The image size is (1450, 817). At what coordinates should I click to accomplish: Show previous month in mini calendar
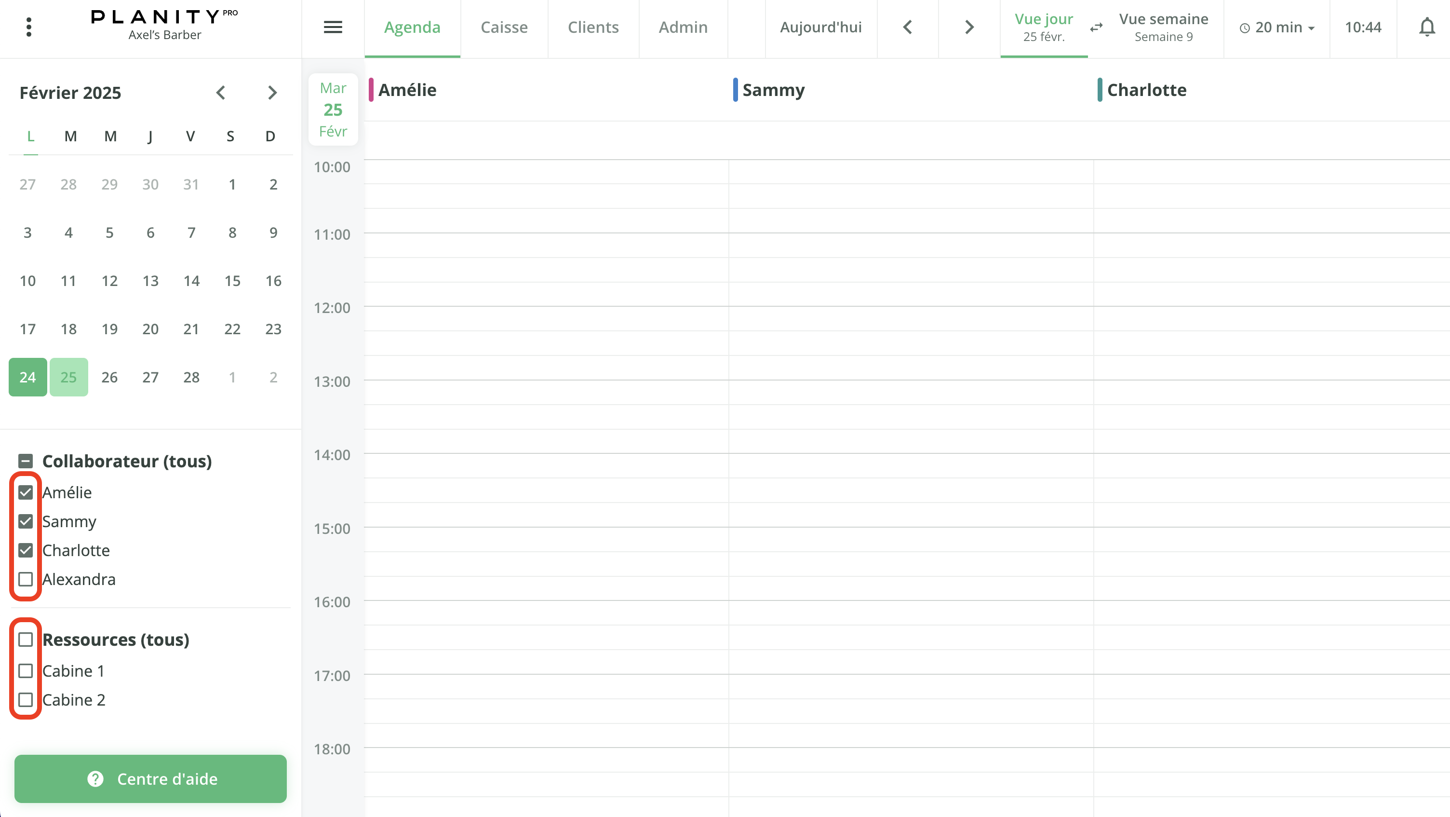coord(221,92)
